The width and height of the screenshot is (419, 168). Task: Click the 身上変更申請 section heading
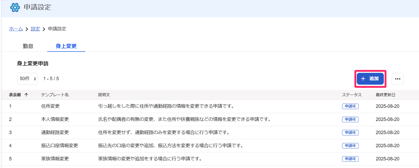pos(33,63)
